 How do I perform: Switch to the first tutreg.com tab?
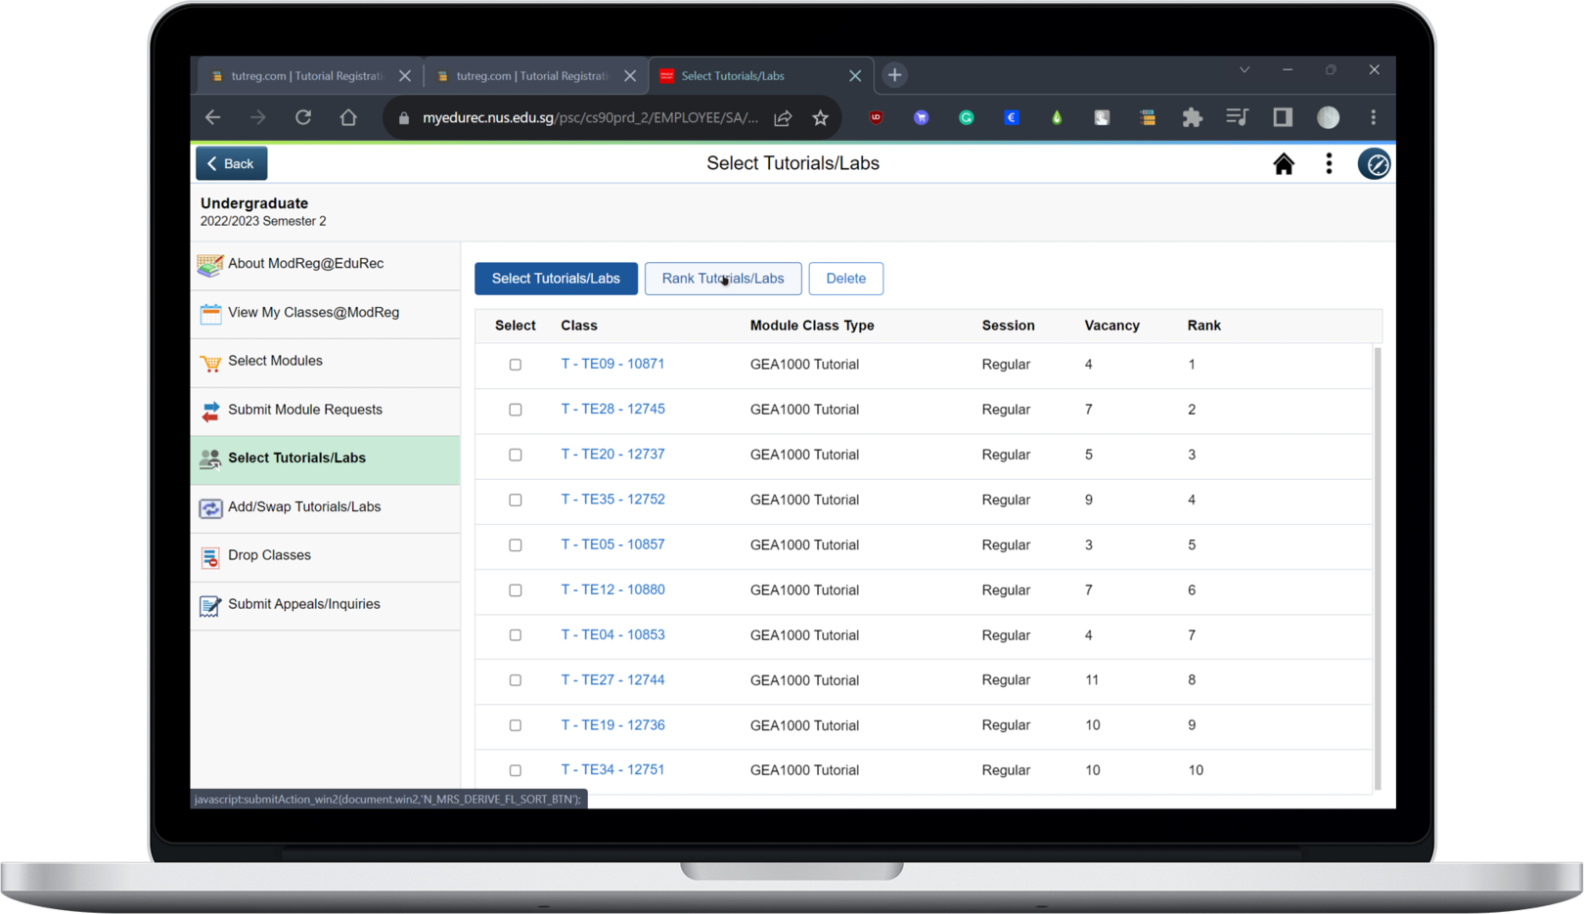pyautogui.click(x=305, y=76)
